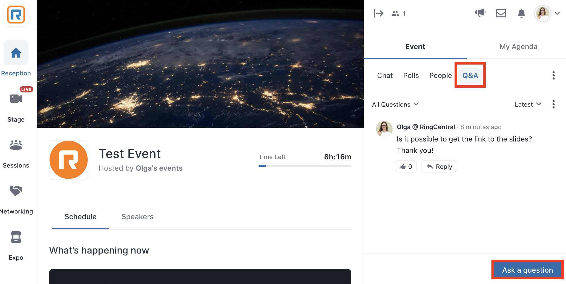Open the Sessions group icon

pyautogui.click(x=16, y=145)
